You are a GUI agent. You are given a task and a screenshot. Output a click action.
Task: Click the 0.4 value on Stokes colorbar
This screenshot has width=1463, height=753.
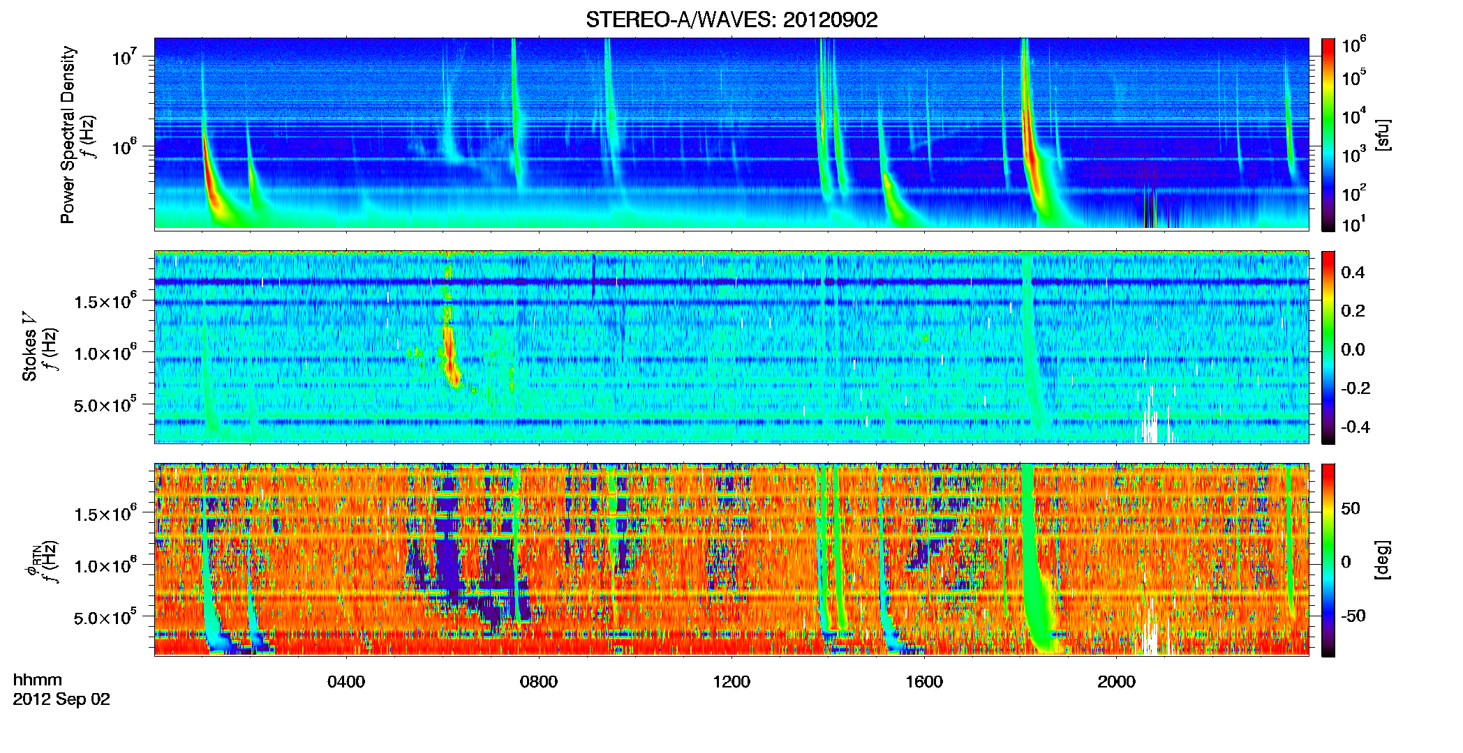(x=1353, y=273)
